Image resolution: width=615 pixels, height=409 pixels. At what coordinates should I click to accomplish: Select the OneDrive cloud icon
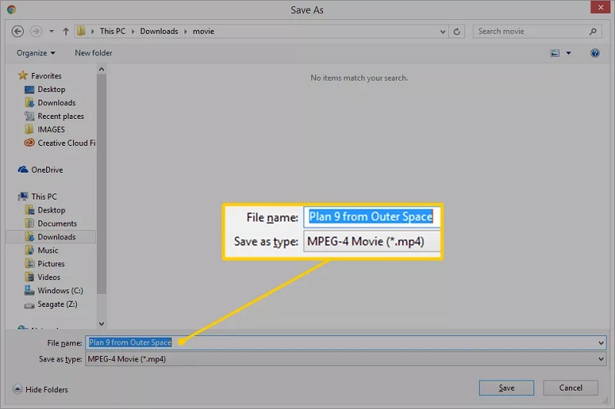point(23,170)
